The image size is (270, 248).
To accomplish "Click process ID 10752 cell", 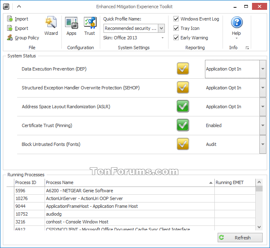I will pyautogui.click(x=29, y=214).
